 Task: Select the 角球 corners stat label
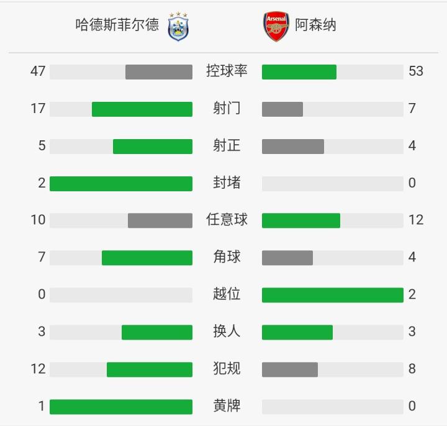coord(227,257)
